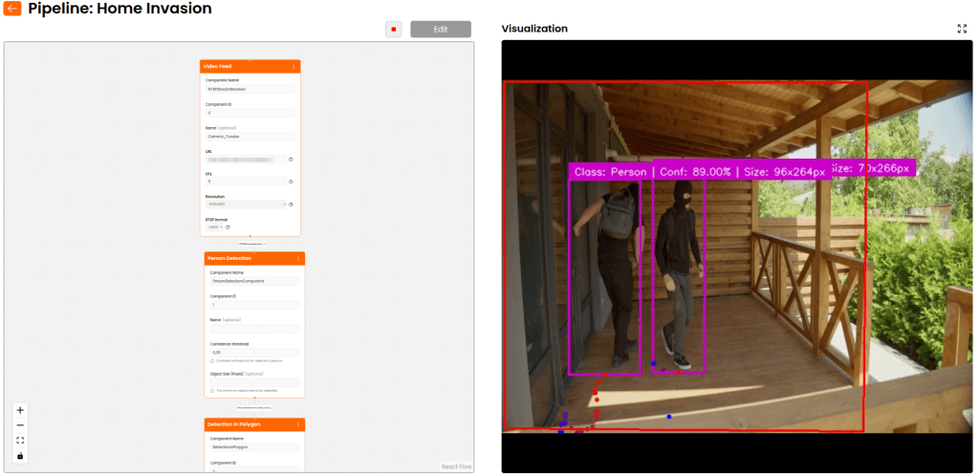The width and height of the screenshot is (979, 476).
Task: Zoom out on the flow canvas
Action: click(x=20, y=425)
